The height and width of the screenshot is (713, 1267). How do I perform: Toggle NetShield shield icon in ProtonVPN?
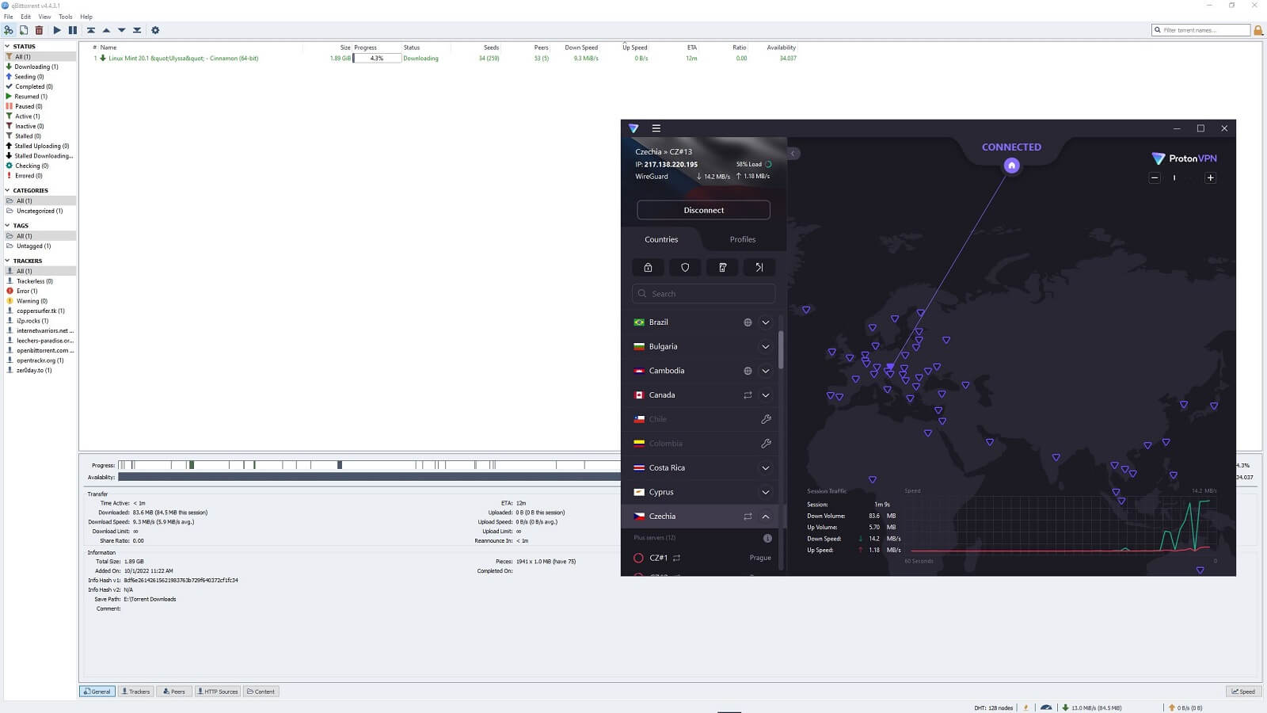(685, 268)
